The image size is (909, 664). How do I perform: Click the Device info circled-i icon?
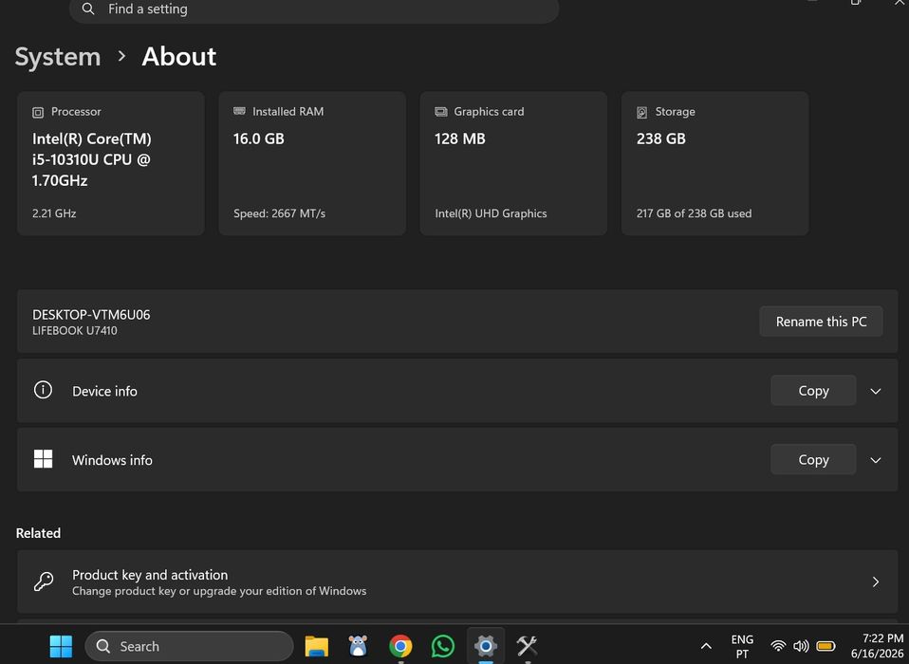coord(43,390)
